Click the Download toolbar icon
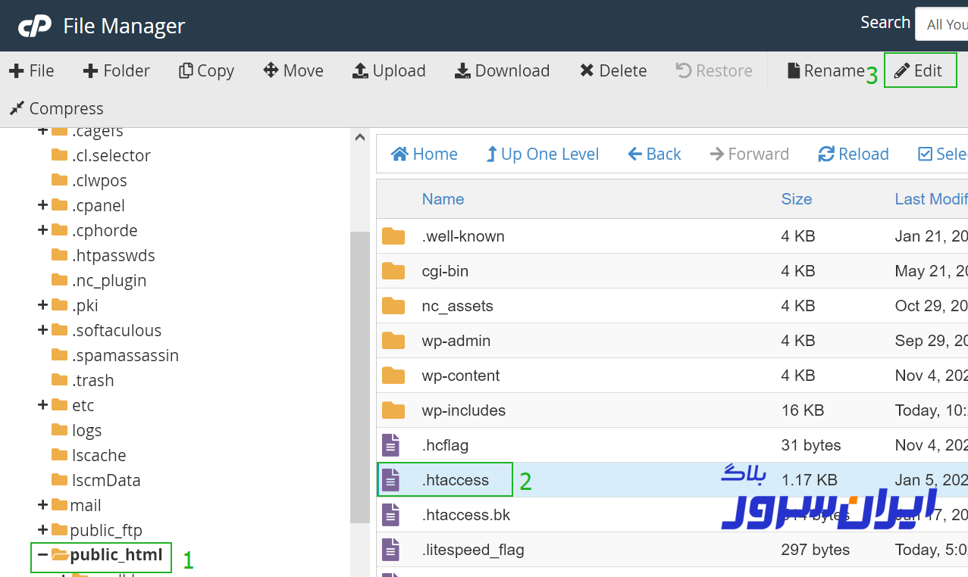This screenshot has height=577, width=968. (462, 71)
